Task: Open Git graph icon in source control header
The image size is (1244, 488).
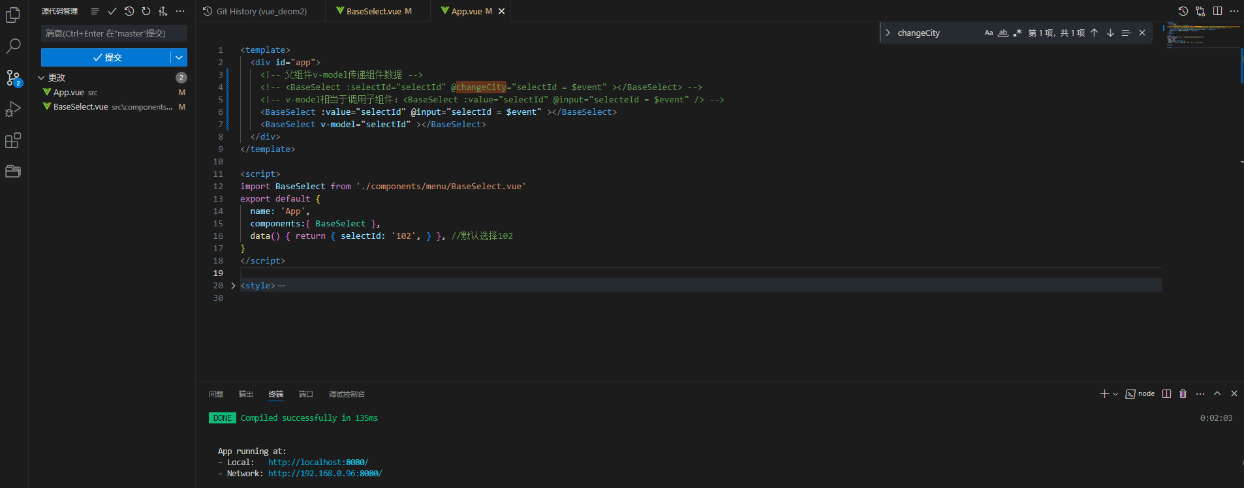Action: point(163,11)
